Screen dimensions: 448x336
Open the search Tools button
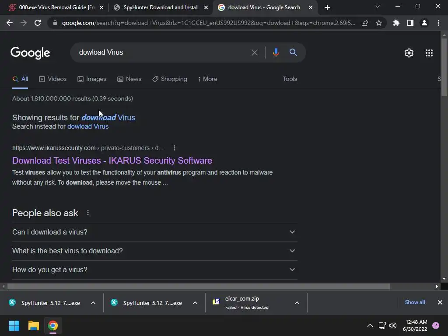click(290, 79)
